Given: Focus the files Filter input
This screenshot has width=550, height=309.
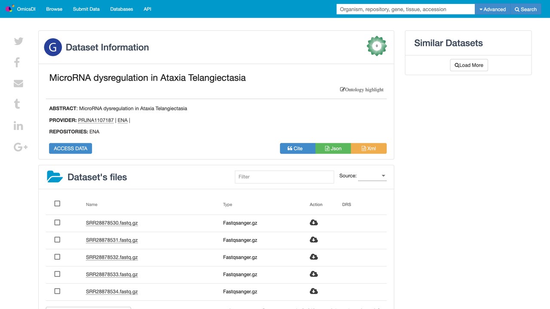Looking at the screenshot, I should tap(284, 177).
